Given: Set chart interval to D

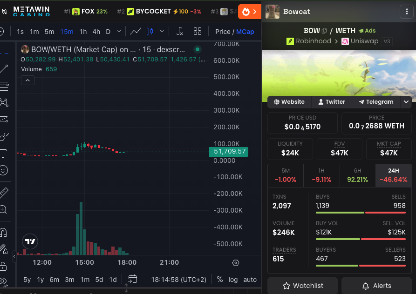Looking at the screenshot, I should coord(108,32).
